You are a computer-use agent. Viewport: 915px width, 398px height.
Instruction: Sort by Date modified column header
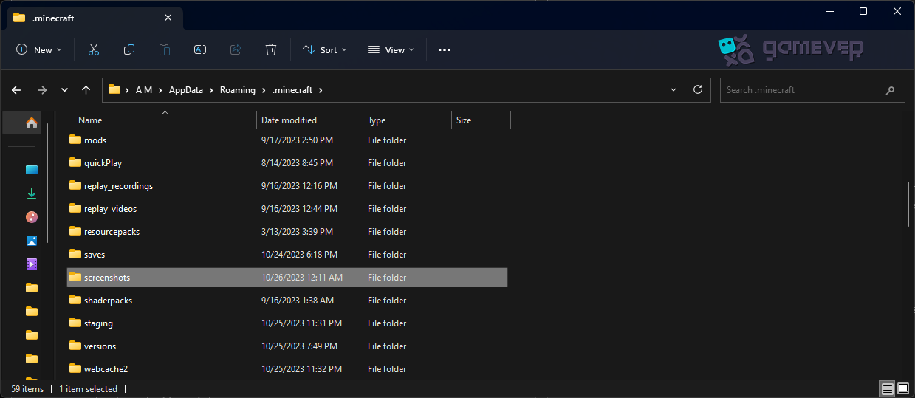289,120
